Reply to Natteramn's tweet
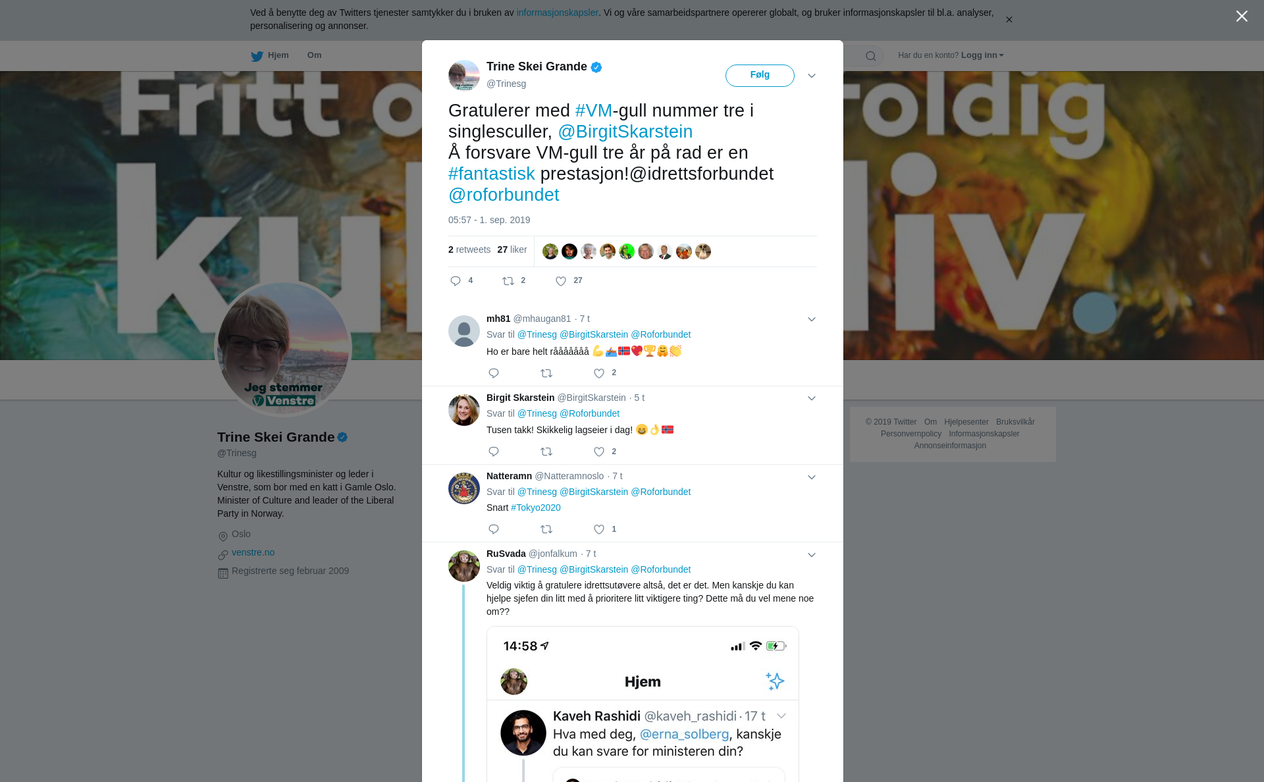This screenshot has height=782, width=1264. 494,529
